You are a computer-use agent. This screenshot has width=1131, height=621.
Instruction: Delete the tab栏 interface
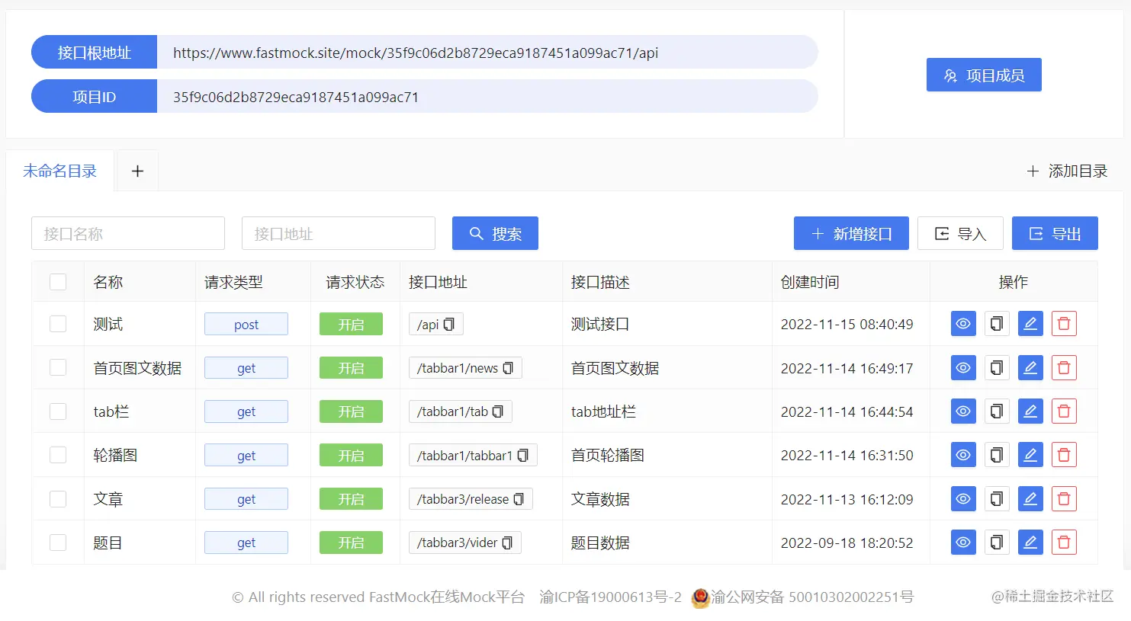(1064, 411)
